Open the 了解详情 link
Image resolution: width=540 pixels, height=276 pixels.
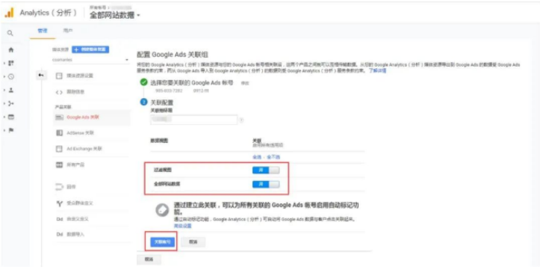[x=377, y=70]
